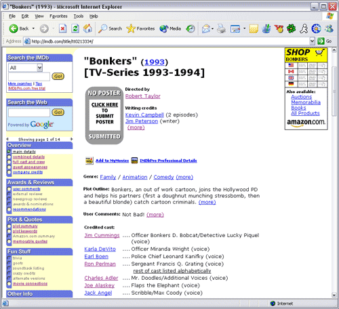Select the company credits radio bullet
Image resolution: width=339 pixels, height=309 pixels.
pyautogui.click(x=9, y=172)
